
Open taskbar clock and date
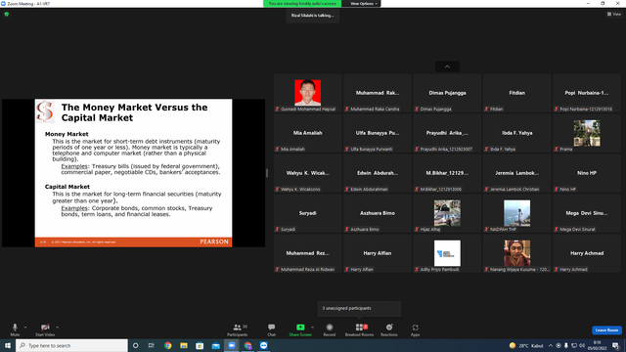598,345
